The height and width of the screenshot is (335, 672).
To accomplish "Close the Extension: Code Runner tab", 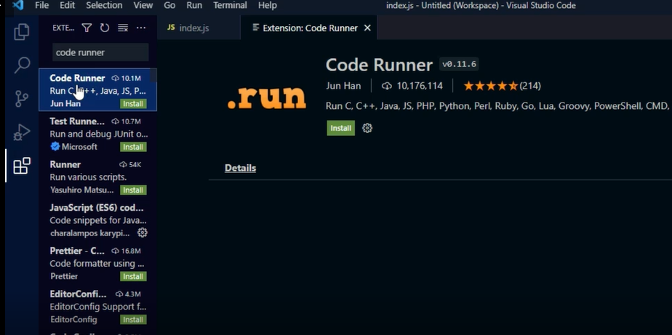I will (367, 28).
